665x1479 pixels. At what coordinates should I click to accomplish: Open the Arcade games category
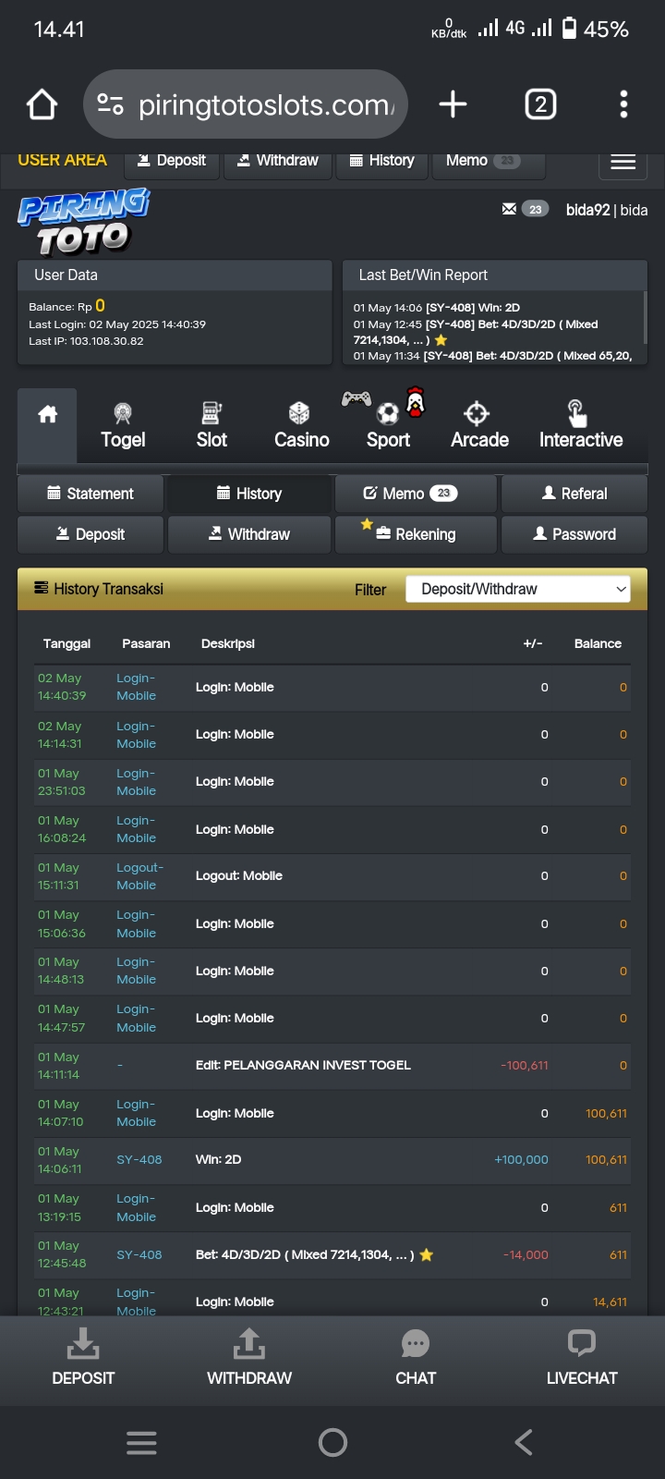point(479,425)
